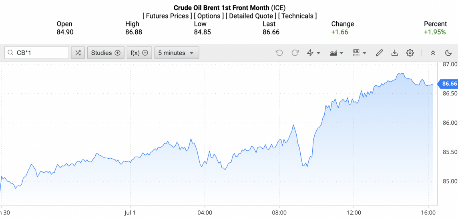Collapse the toolbar with double chevron

(433, 53)
